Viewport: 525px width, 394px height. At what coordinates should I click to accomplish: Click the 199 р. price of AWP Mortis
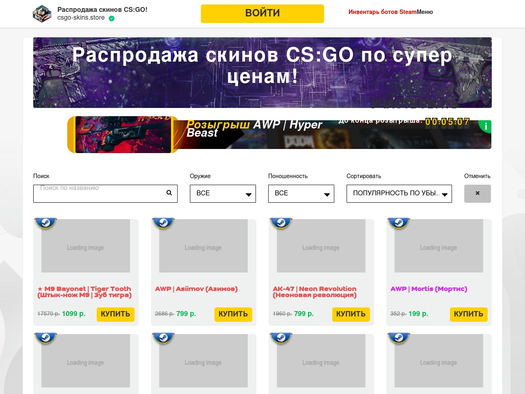418,314
